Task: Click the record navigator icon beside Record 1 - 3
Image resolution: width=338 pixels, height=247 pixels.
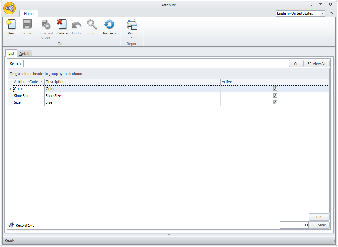Action: (11, 225)
